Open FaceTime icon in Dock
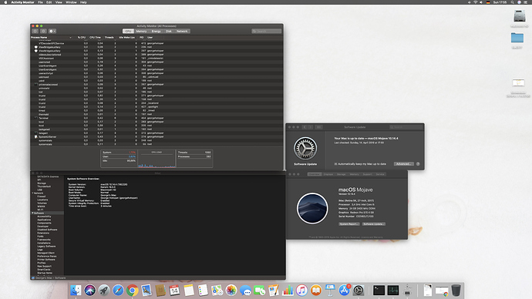 pyautogui.click(x=259, y=291)
